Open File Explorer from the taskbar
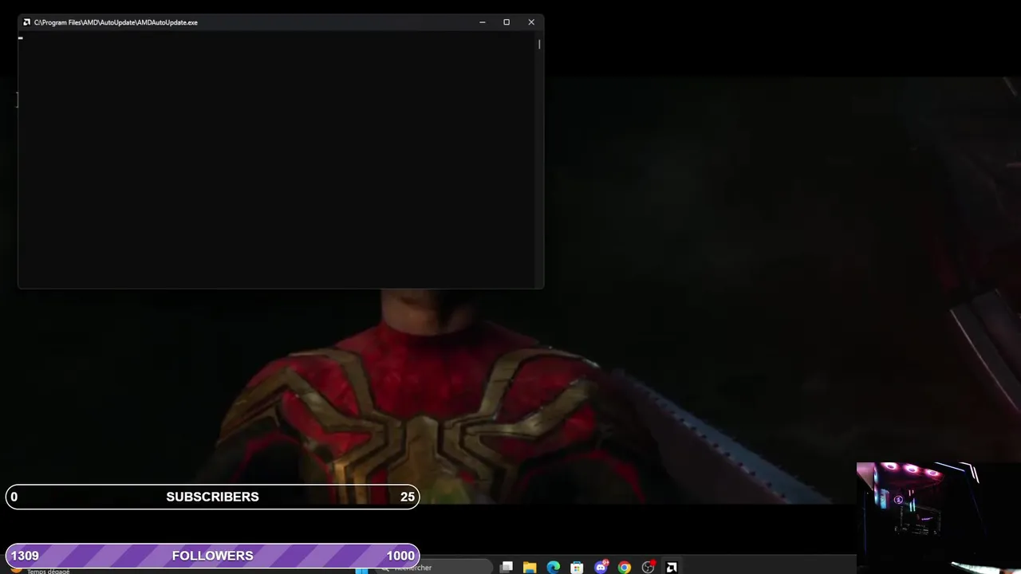This screenshot has height=574, width=1021. 530,568
